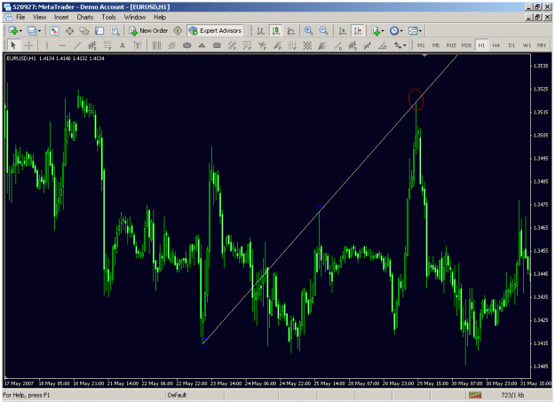
Task: Select the Gann Grid tool
Action: pos(307,45)
